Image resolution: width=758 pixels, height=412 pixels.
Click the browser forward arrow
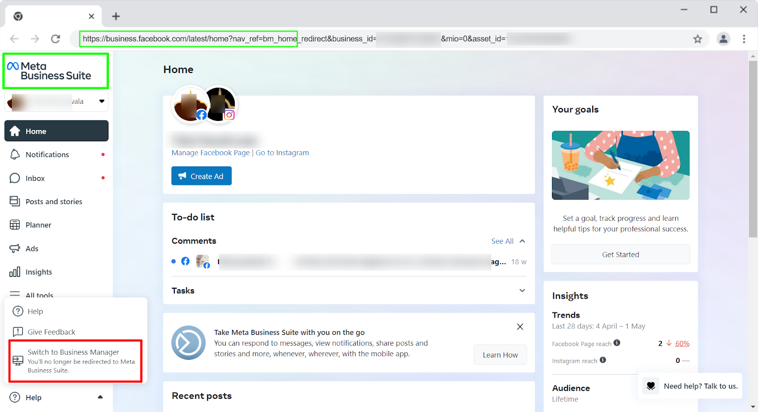tap(35, 39)
